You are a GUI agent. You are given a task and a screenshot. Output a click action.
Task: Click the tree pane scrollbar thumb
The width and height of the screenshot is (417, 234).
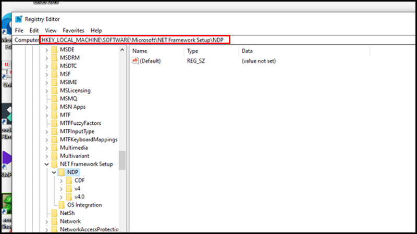[122, 160]
